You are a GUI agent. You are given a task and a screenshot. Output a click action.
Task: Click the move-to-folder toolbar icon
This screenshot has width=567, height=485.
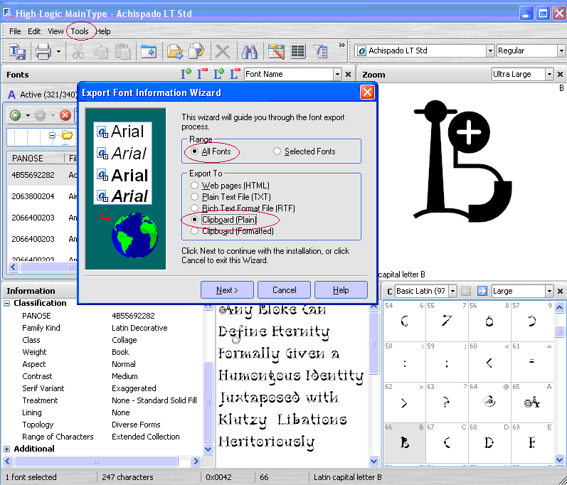pyautogui.click(x=148, y=52)
